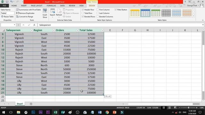Enable the First Column checkbox

click(x=98, y=10)
